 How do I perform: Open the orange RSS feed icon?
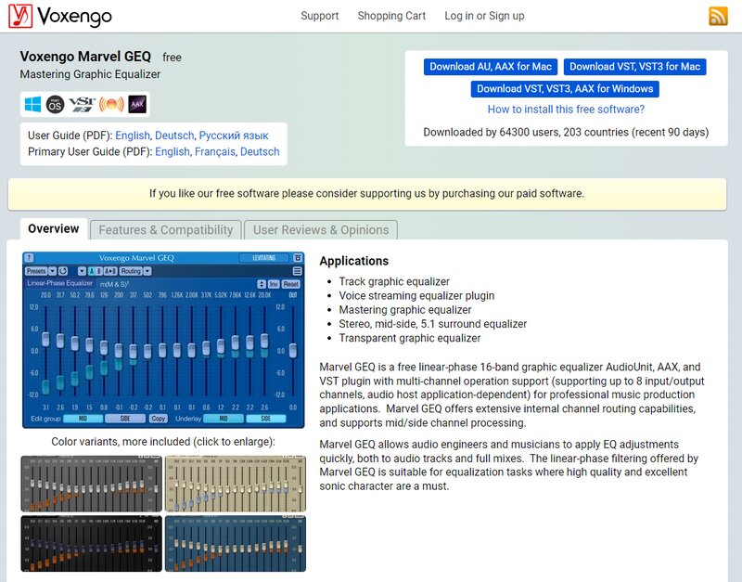click(718, 16)
